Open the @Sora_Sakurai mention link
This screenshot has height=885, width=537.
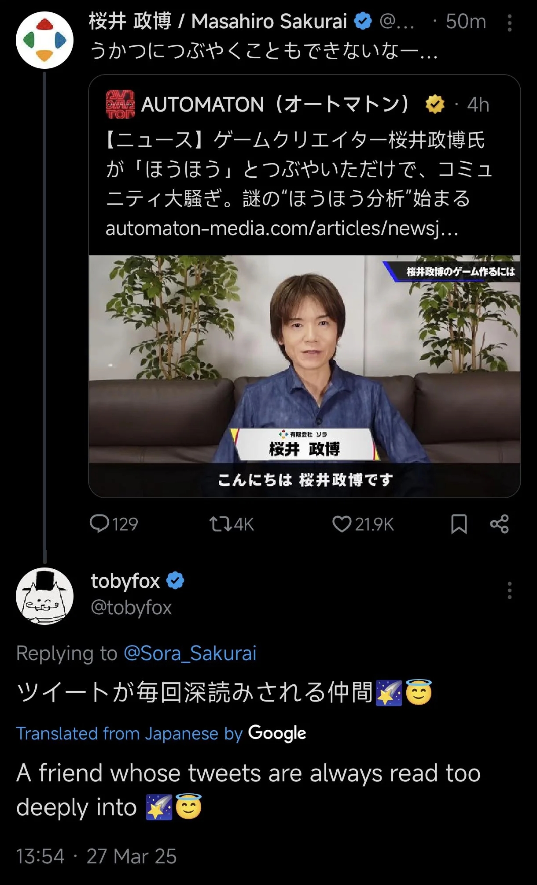pos(190,653)
